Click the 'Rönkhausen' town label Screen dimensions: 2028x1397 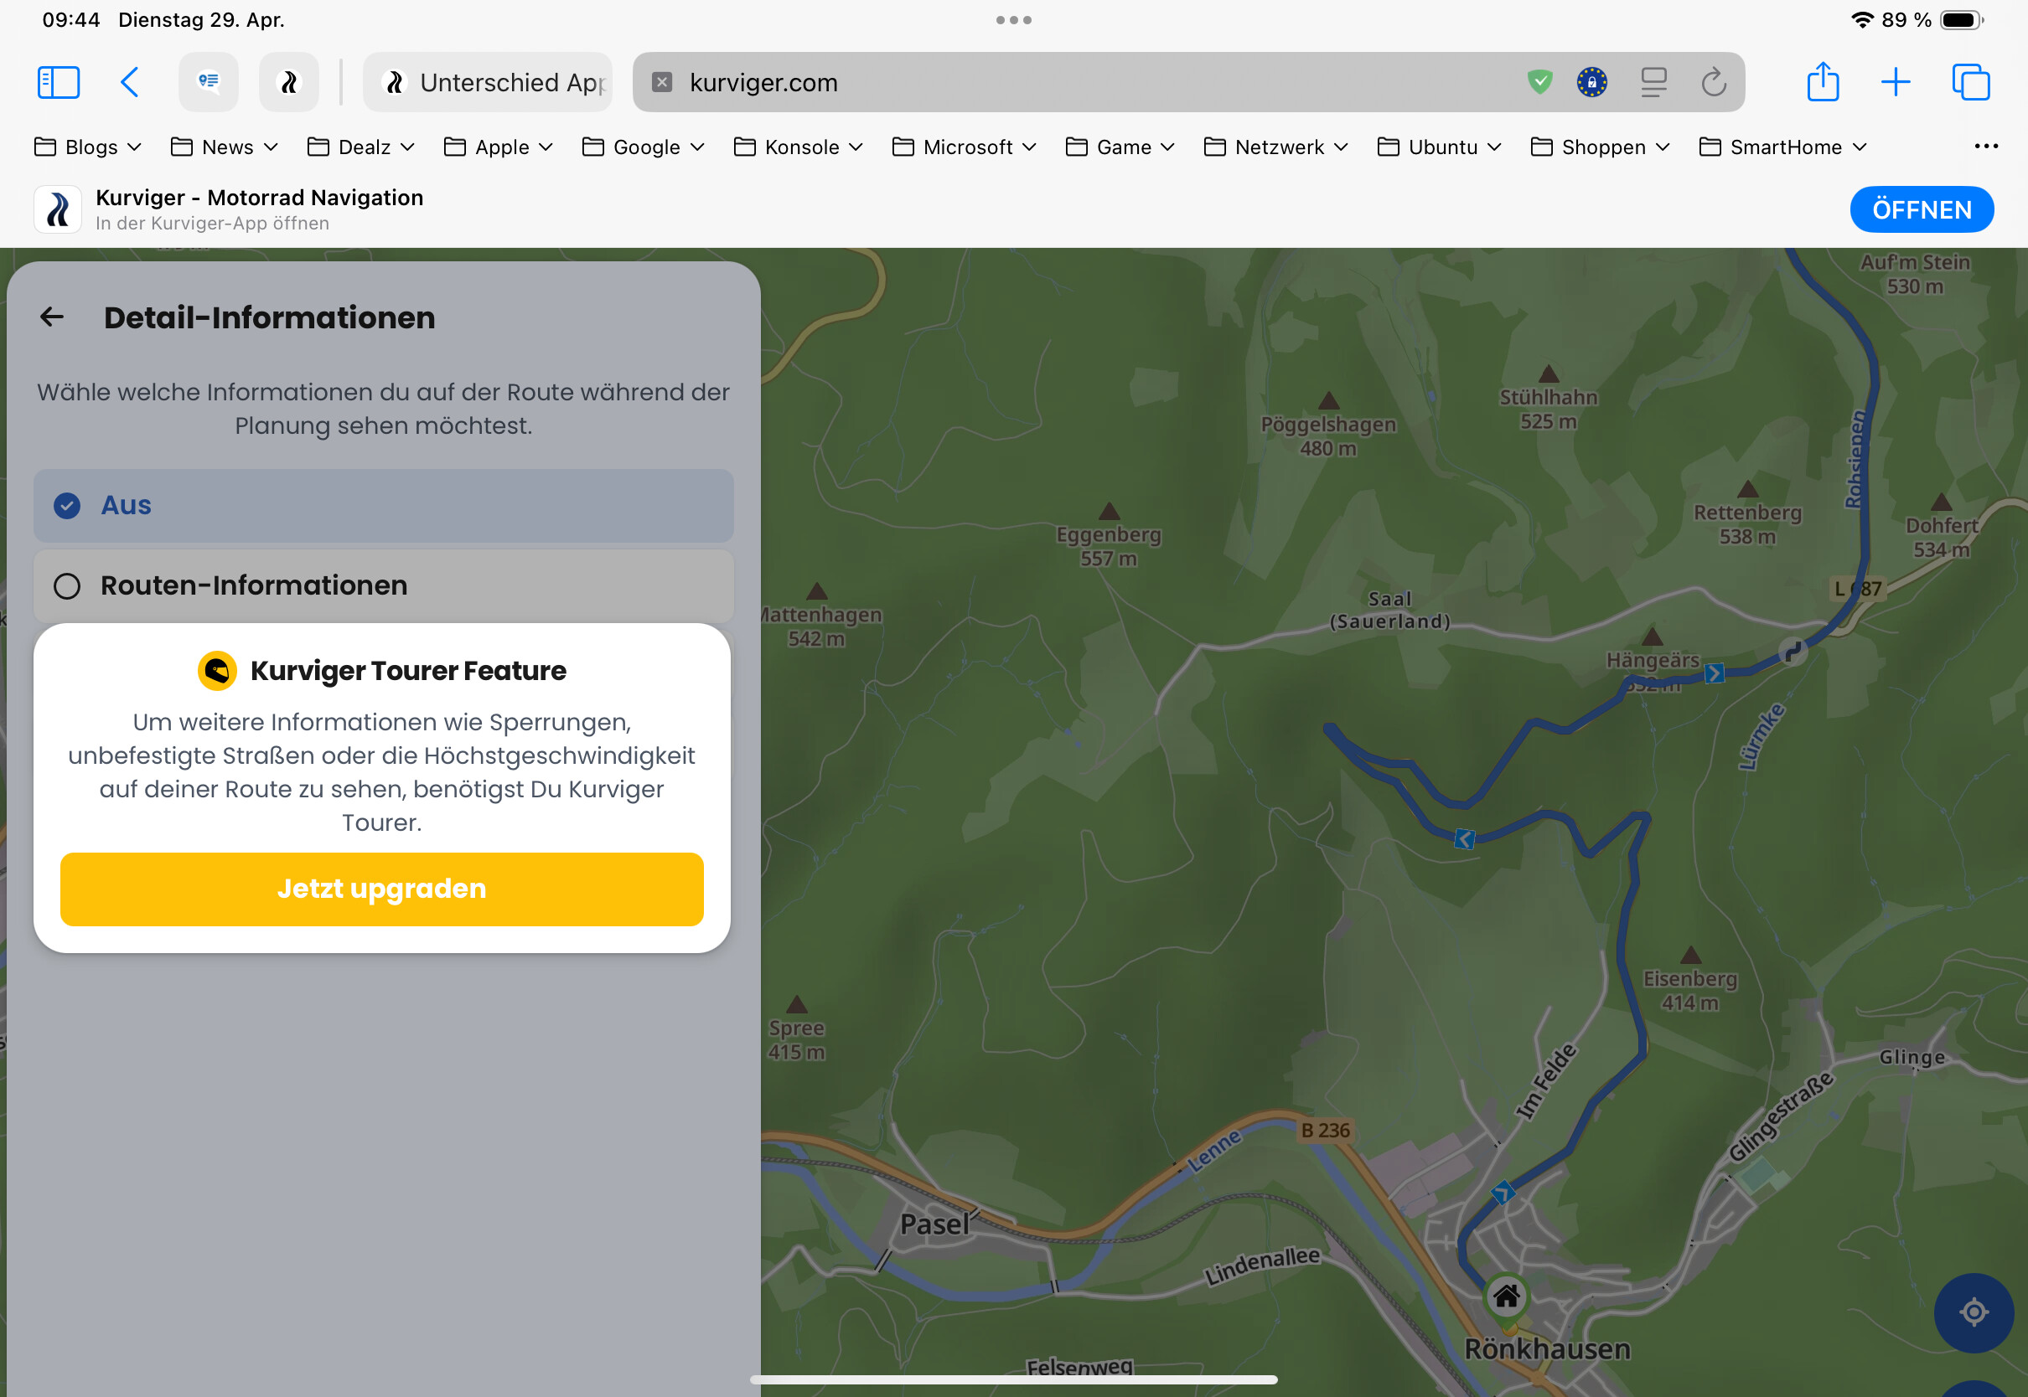pos(1547,1349)
